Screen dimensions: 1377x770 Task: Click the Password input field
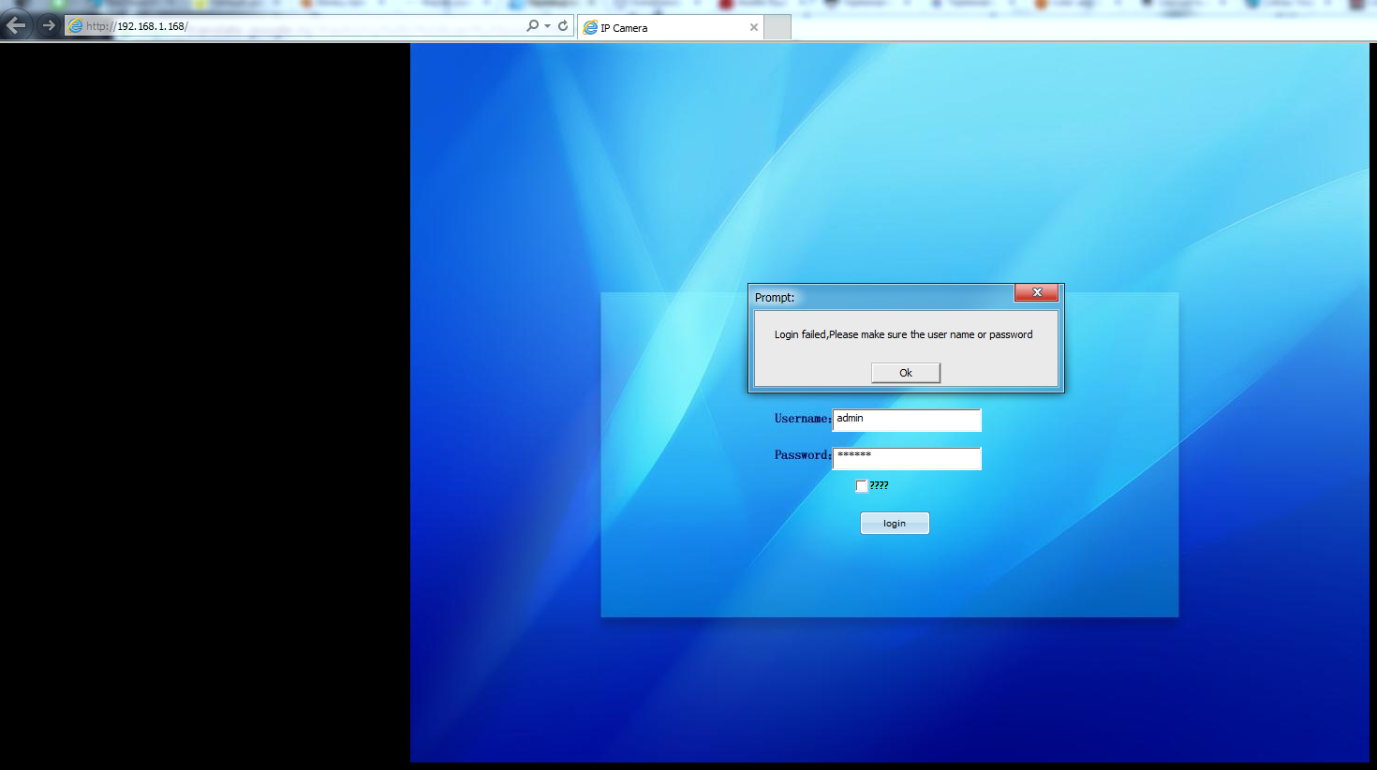pyautogui.click(x=907, y=458)
